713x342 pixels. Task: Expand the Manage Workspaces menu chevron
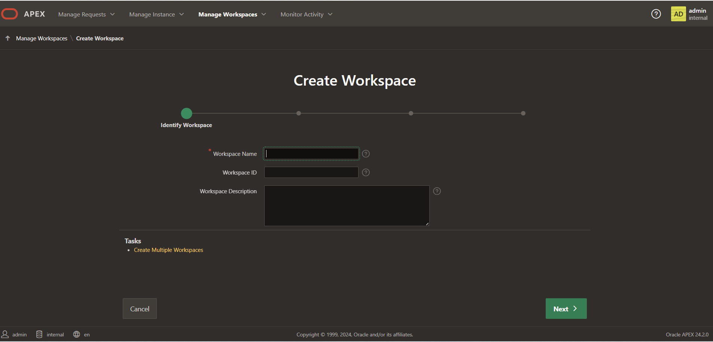pyautogui.click(x=263, y=14)
